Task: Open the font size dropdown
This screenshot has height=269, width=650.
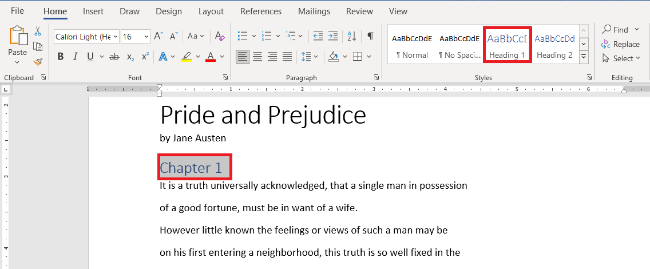Action: (146, 37)
